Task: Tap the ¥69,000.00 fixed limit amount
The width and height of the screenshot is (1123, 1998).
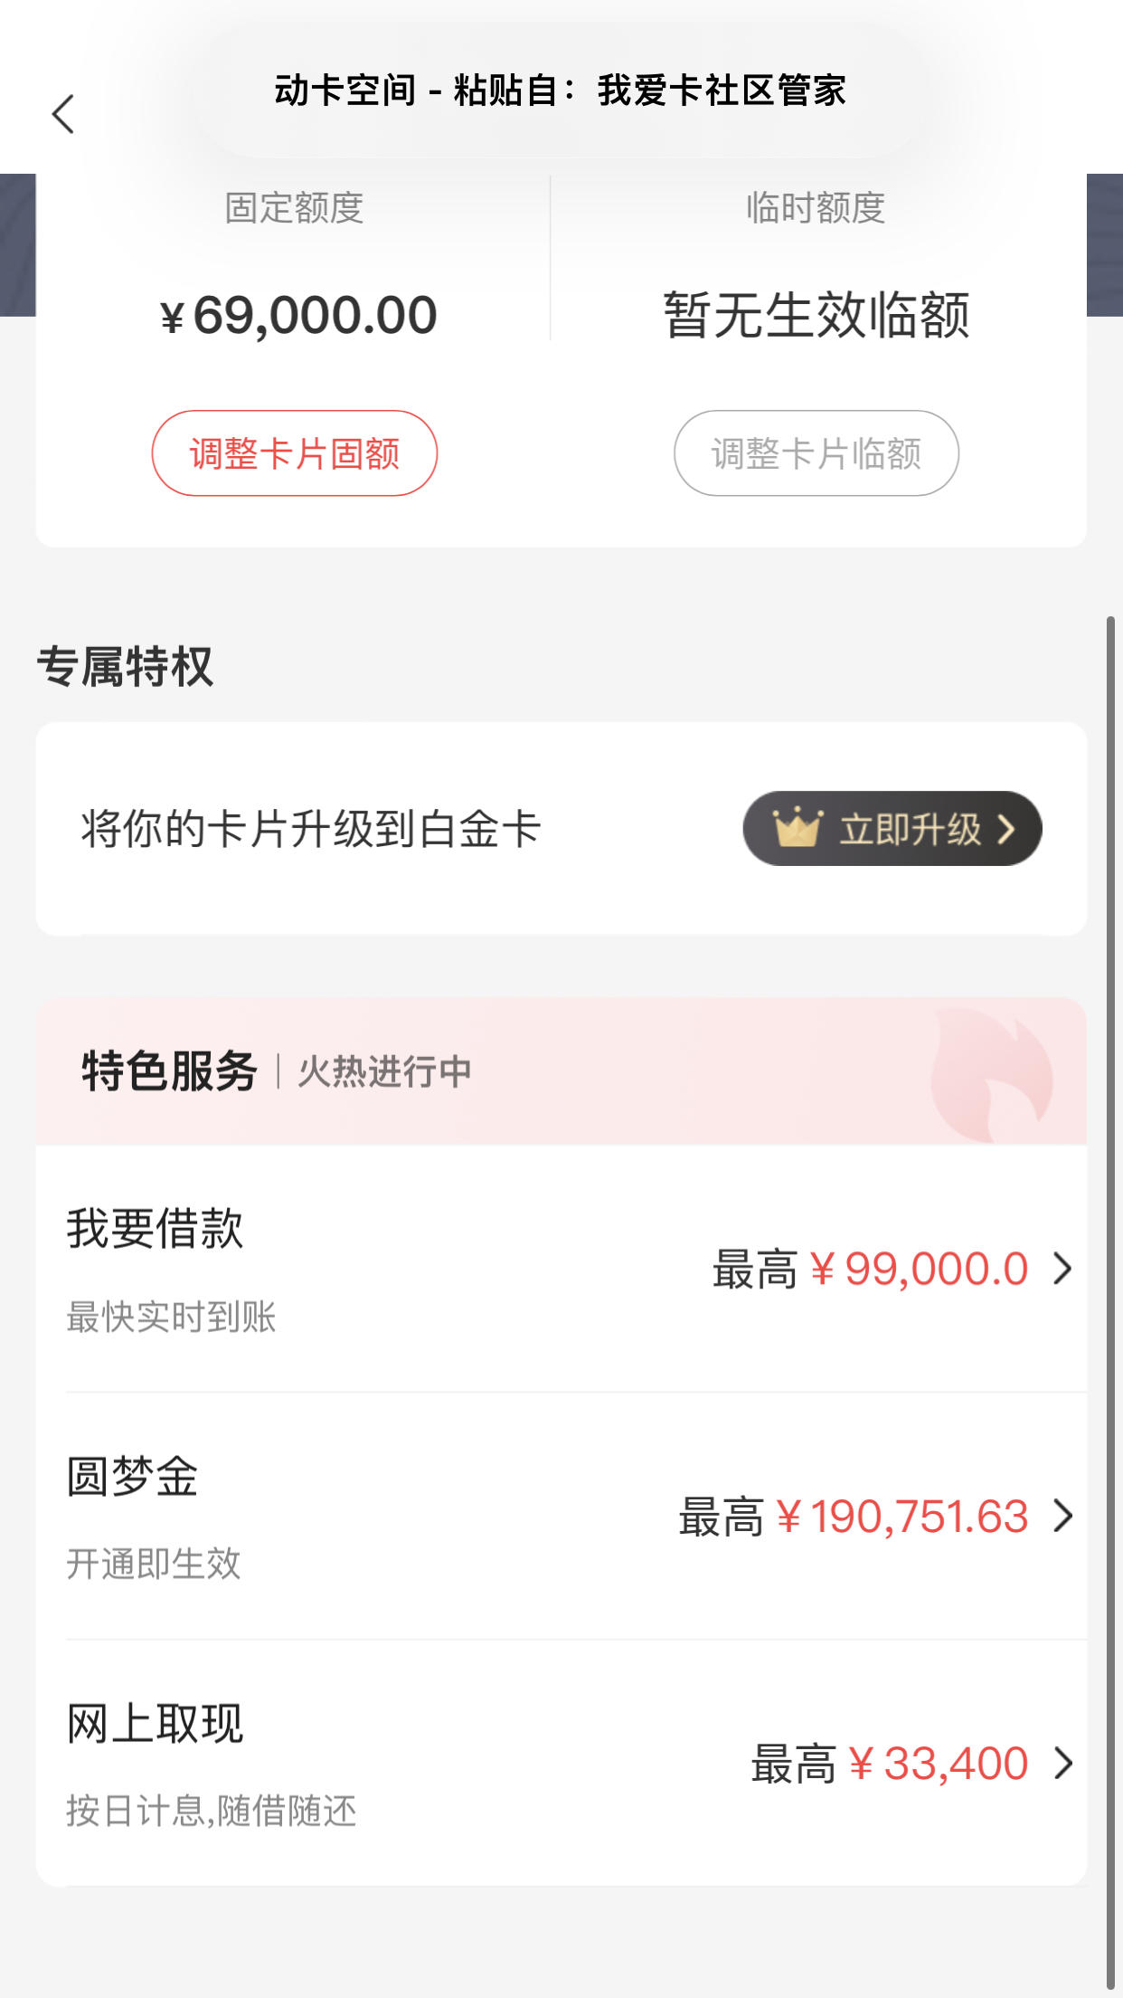Action: click(298, 316)
